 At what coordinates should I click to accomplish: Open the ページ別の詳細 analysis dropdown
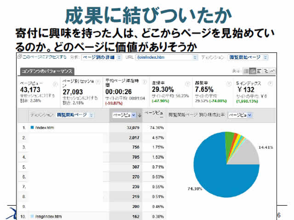pos(102,57)
